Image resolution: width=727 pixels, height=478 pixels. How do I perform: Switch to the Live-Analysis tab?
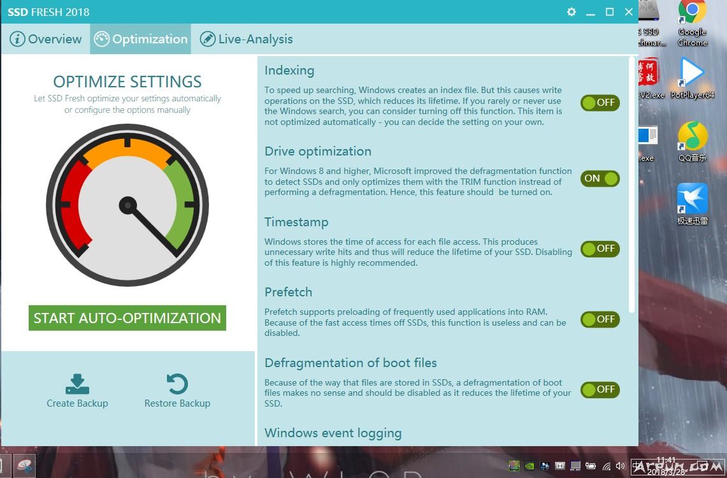pos(246,39)
